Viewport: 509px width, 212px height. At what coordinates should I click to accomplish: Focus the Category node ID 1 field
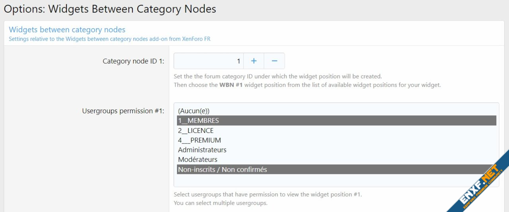tap(208, 61)
